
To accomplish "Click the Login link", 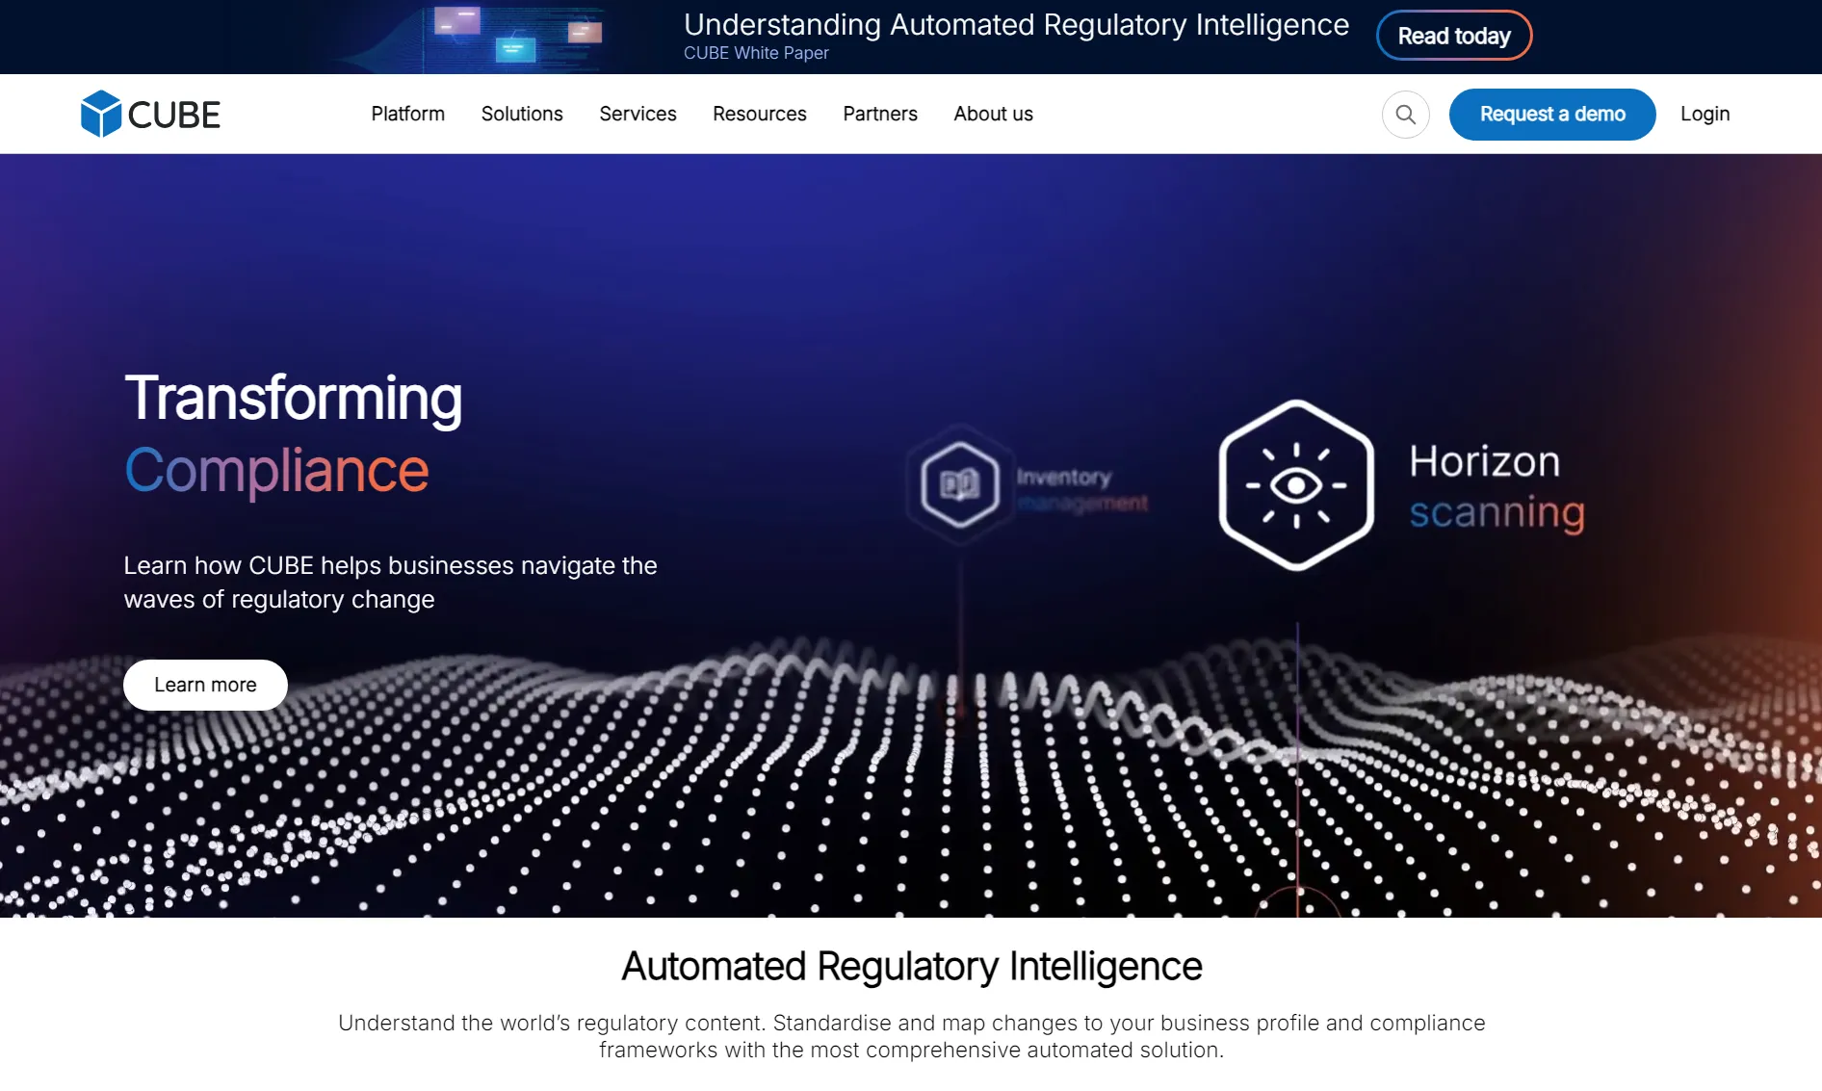I will [1705, 114].
